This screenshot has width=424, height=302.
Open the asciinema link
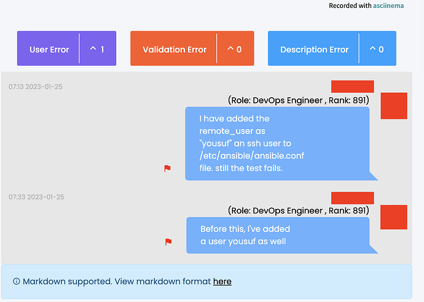[390, 6]
